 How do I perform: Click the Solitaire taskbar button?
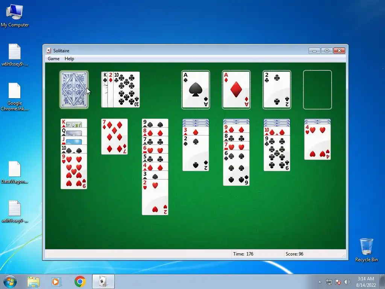click(103, 281)
